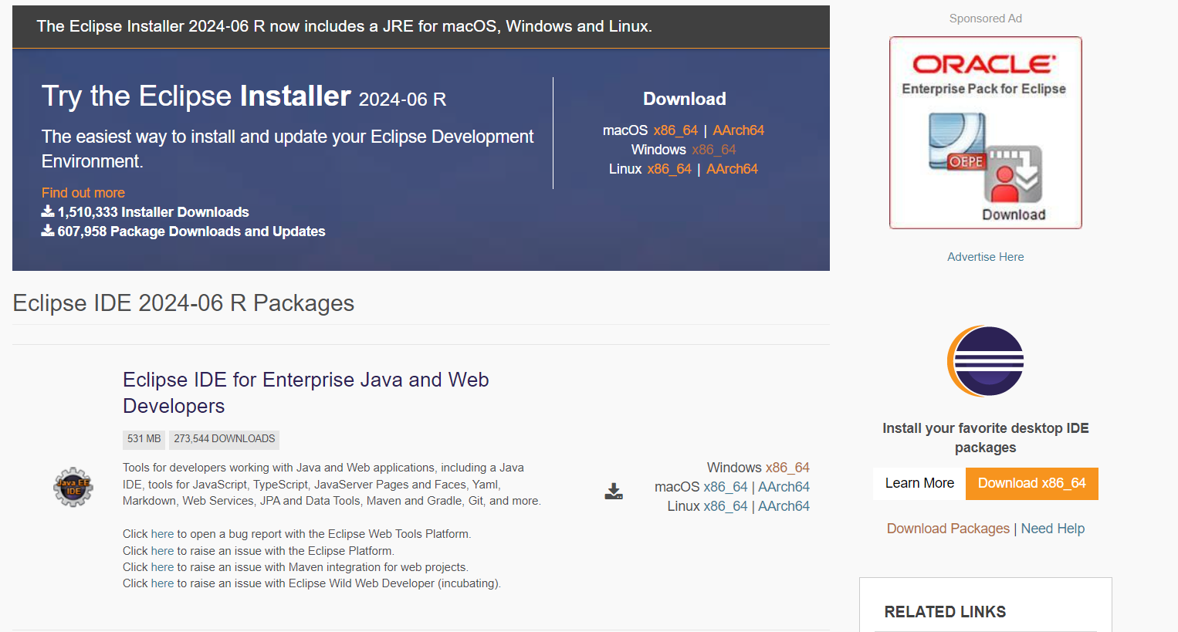Click the 273,544 DOWNLOADS badge

(224, 439)
